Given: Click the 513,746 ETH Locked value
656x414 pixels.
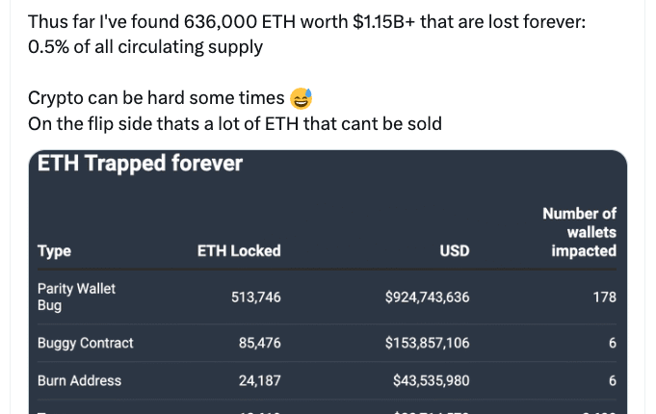Looking at the screenshot, I should click(256, 298).
